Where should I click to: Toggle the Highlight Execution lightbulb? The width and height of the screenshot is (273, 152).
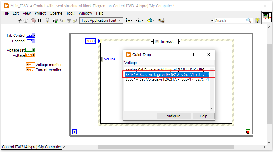point(47,20)
